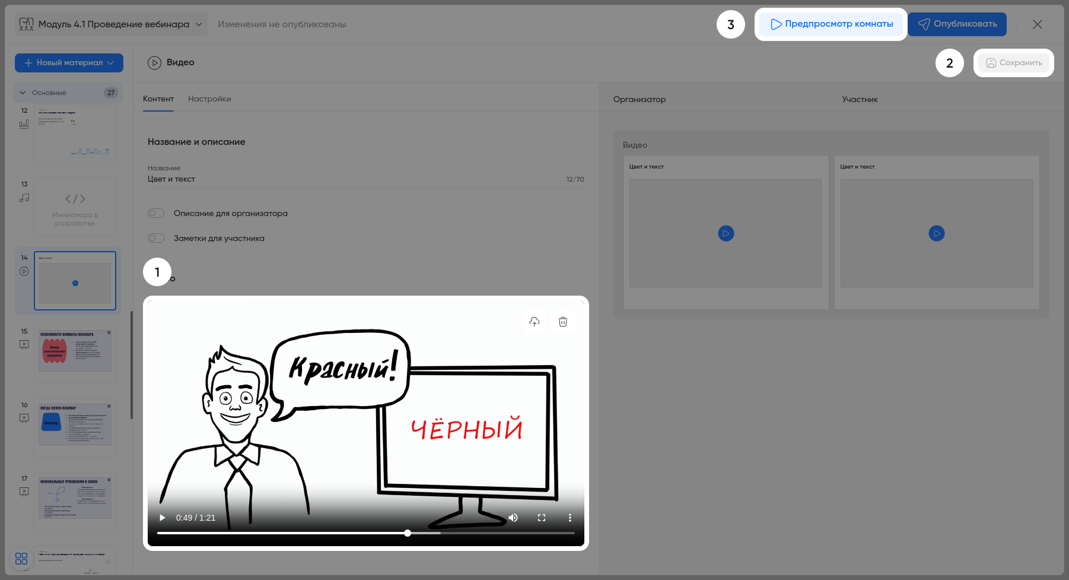Play video in Участник preview
Image resolution: width=1069 pixels, height=580 pixels.
[937, 233]
